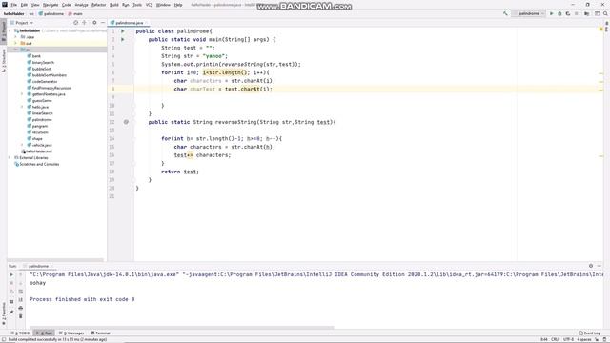This screenshot has height=343, width=610.
Task: Select linearSearch in project tree
Action: click(42, 113)
